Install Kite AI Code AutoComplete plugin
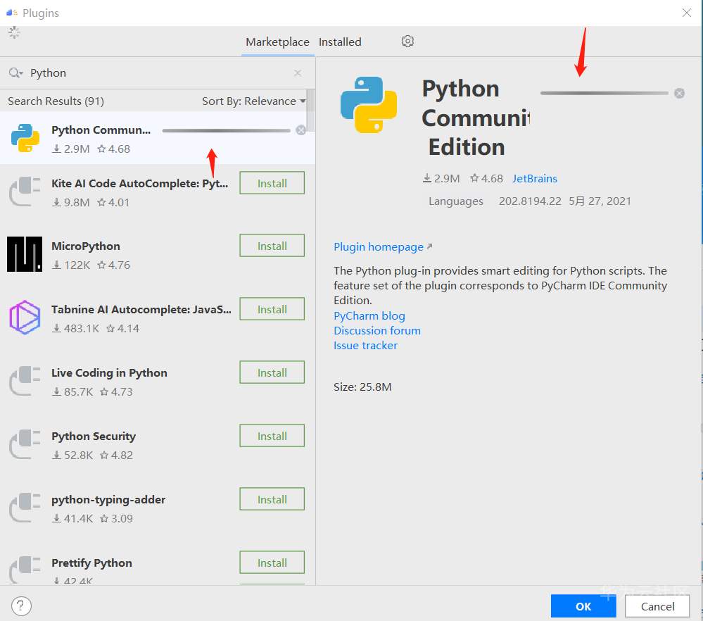This screenshot has height=621, width=703. (272, 183)
